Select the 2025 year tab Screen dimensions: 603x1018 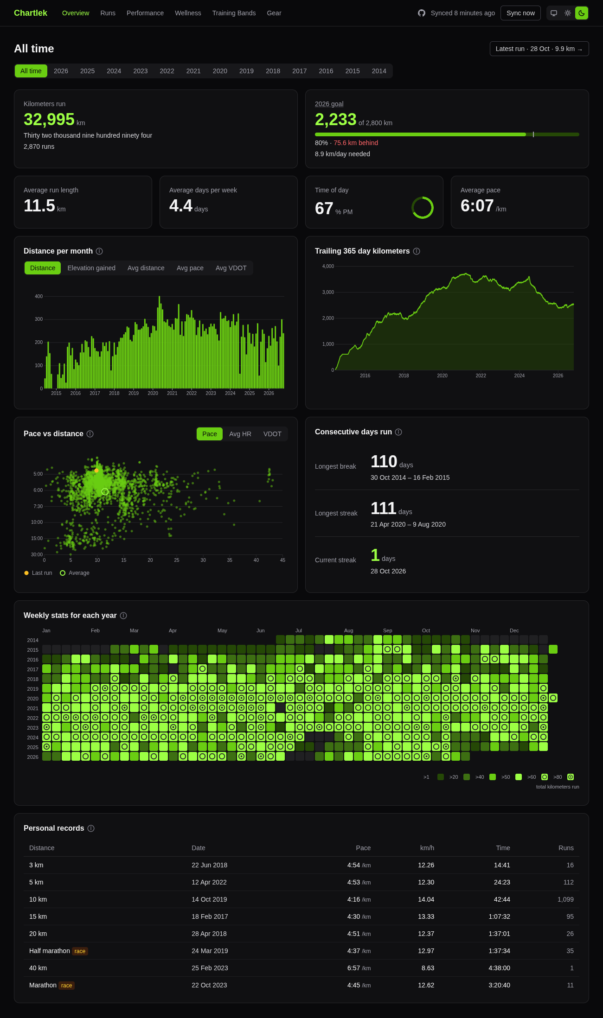(x=87, y=71)
